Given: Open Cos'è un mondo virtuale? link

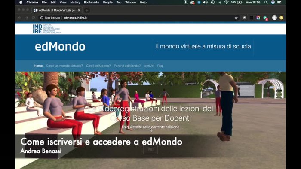Looking at the screenshot, I should tap(64, 66).
